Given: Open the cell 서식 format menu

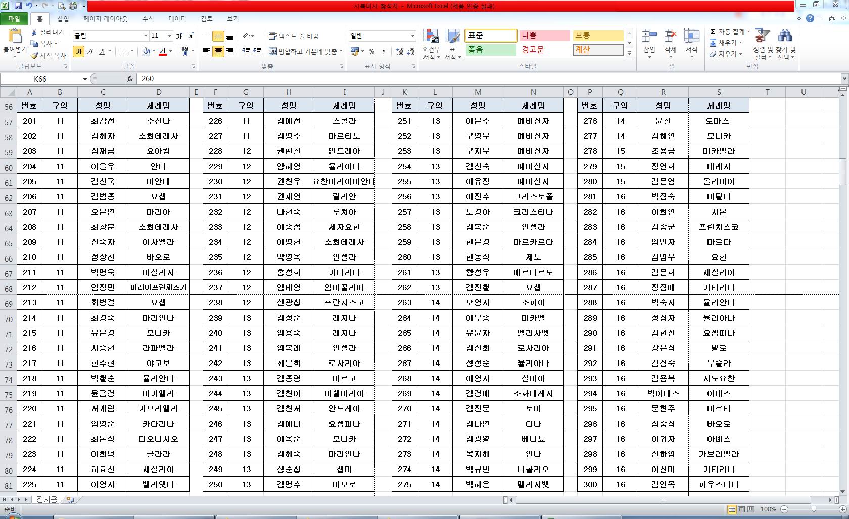Looking at the screenshot, I should tap(691, 43).
